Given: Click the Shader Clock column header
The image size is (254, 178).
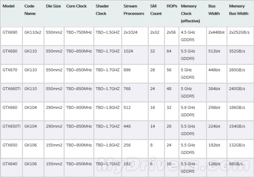Looking at the screenshot, I should [108, 14].
